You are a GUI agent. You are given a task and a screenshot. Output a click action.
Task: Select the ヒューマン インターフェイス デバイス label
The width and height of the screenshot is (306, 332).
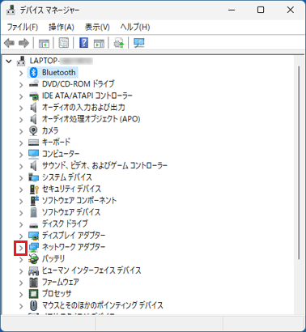pyautogui.click(x=91, y=270)
